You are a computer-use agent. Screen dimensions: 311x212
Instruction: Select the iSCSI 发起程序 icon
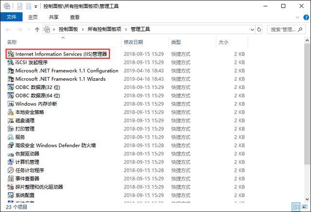click(11, 62)
